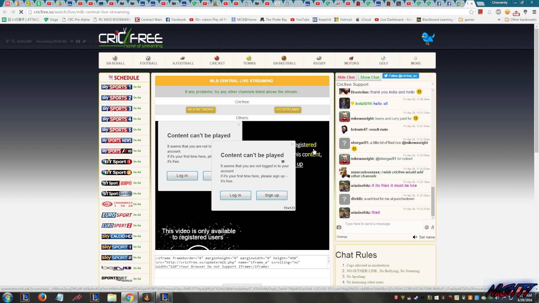Click Log in on front dialog

pos(235,195)
